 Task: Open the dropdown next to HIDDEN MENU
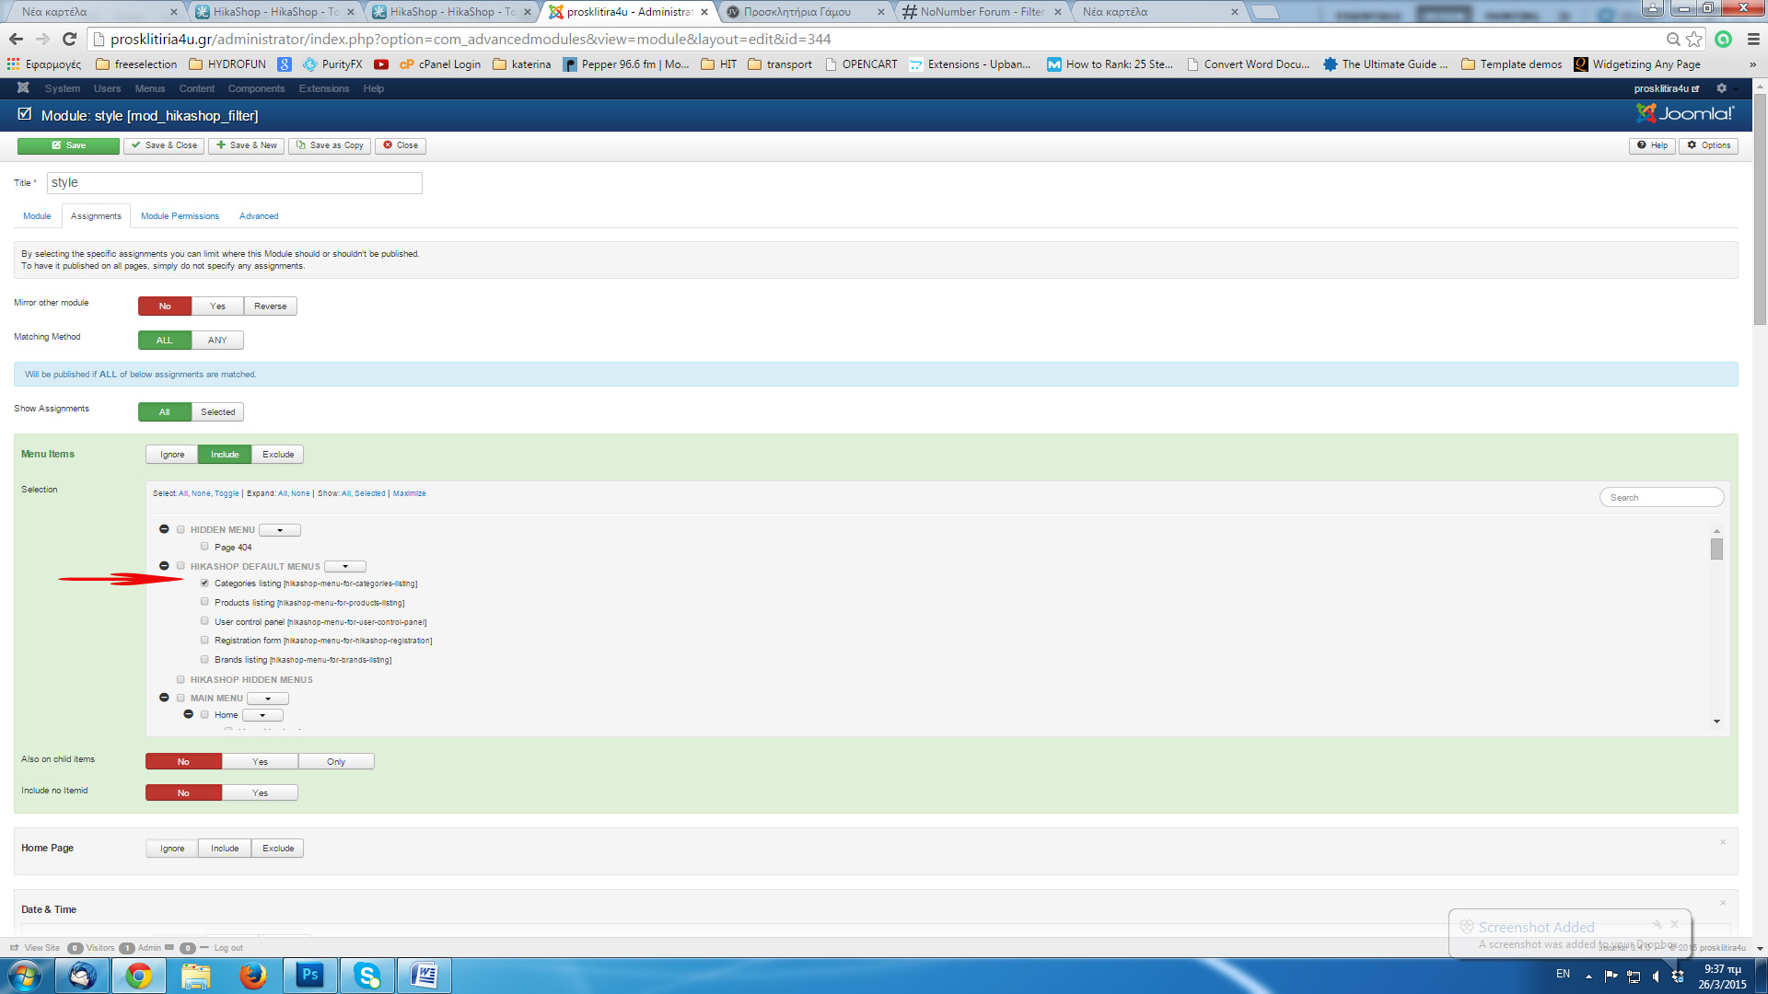click(x=280, y=530)
